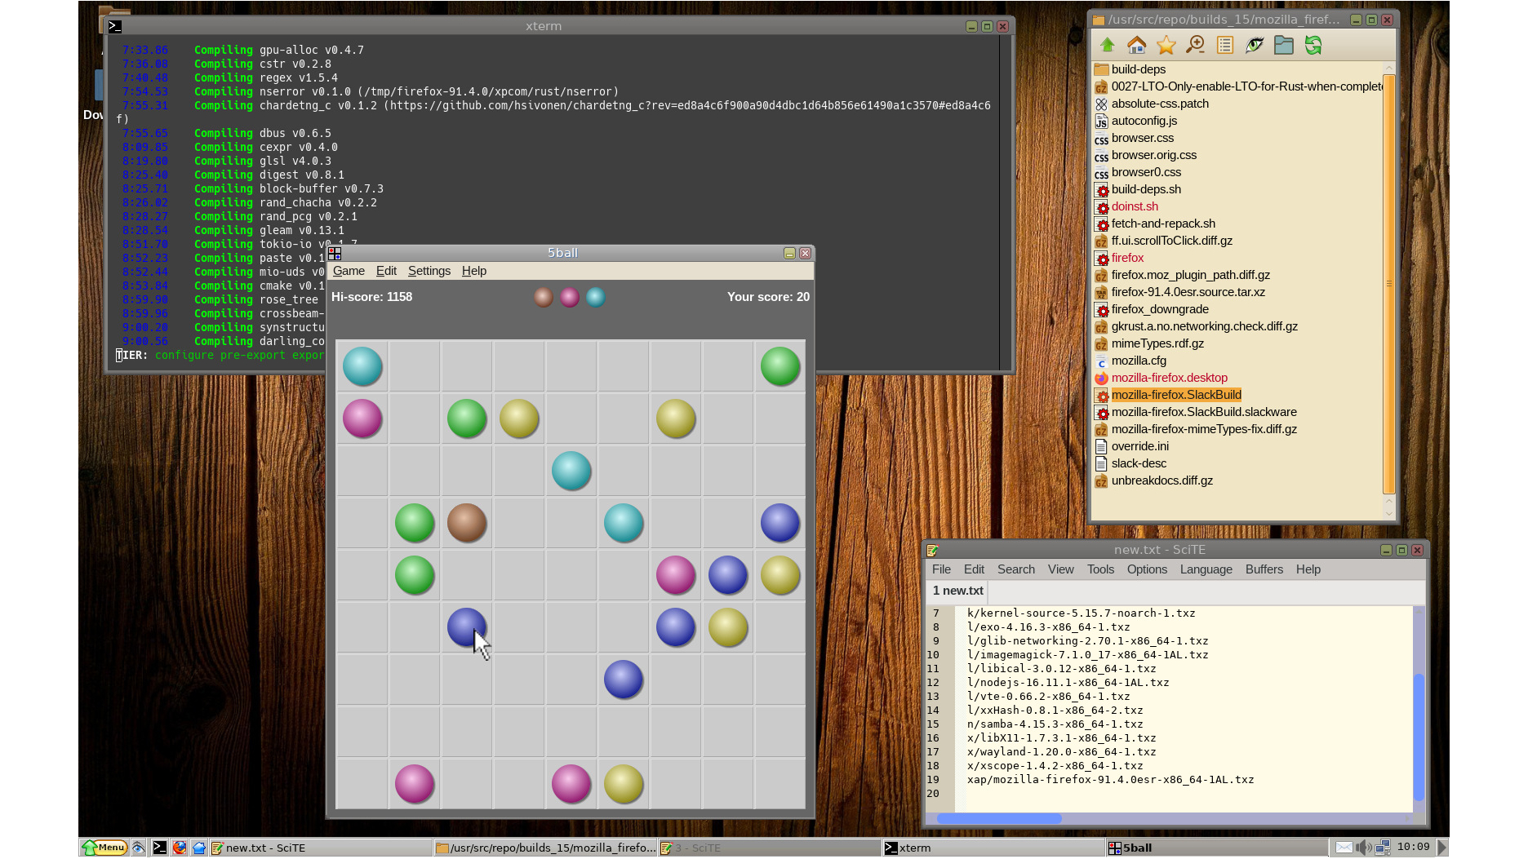Select the '1 new.txt' tab in SciTE
Viewport: 1528px width, 859px height.
point(957,591)
